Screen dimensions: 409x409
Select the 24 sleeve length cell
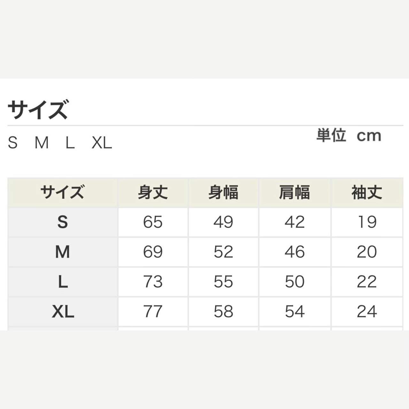(367, 312)
